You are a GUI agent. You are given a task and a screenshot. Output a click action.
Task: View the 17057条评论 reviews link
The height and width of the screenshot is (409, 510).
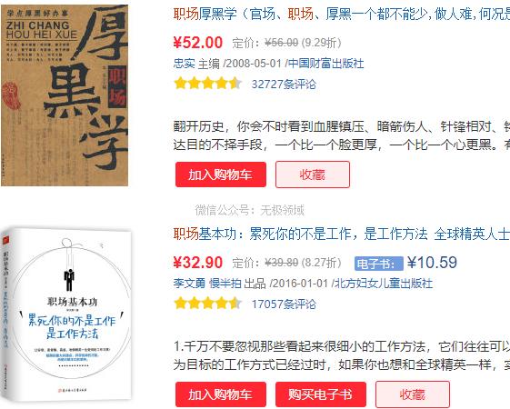(284, 304)
